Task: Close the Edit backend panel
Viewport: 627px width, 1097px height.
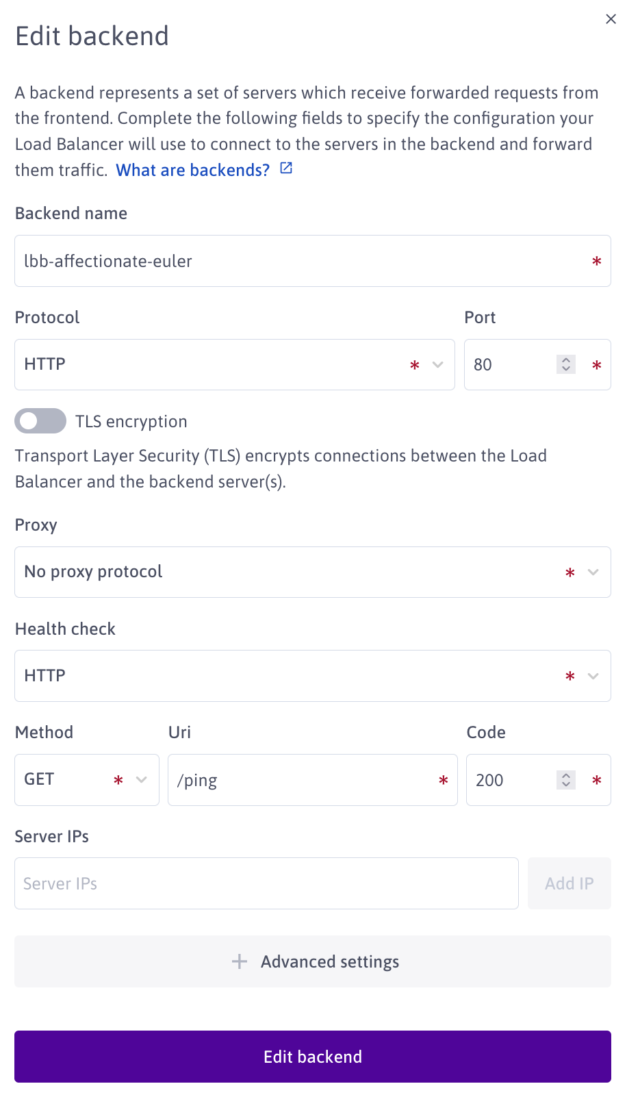Action: click(611, 19)
